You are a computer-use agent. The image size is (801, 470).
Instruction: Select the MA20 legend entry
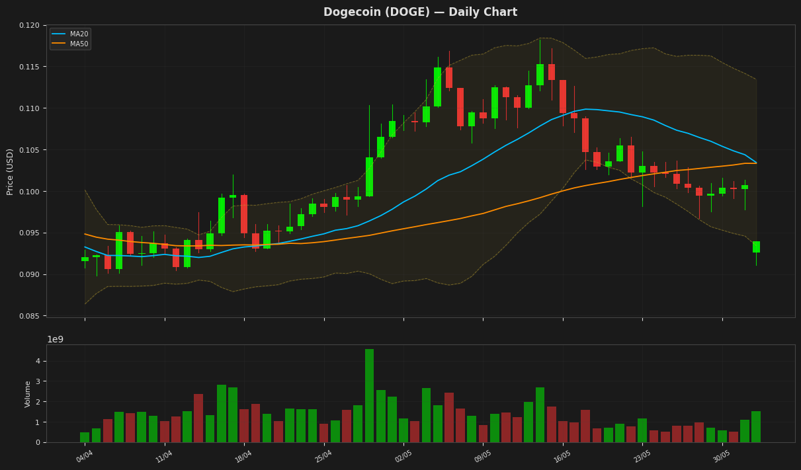(70, 34)
